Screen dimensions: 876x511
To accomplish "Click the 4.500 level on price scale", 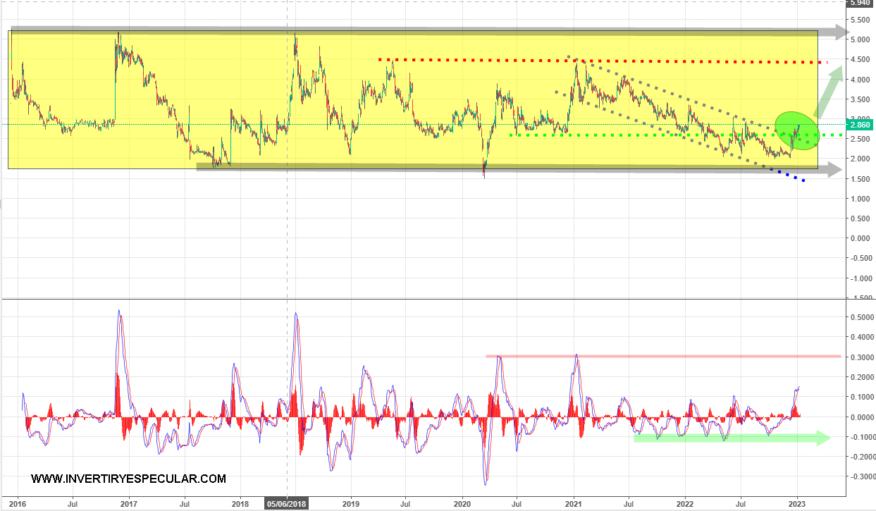I will [860, 59].
